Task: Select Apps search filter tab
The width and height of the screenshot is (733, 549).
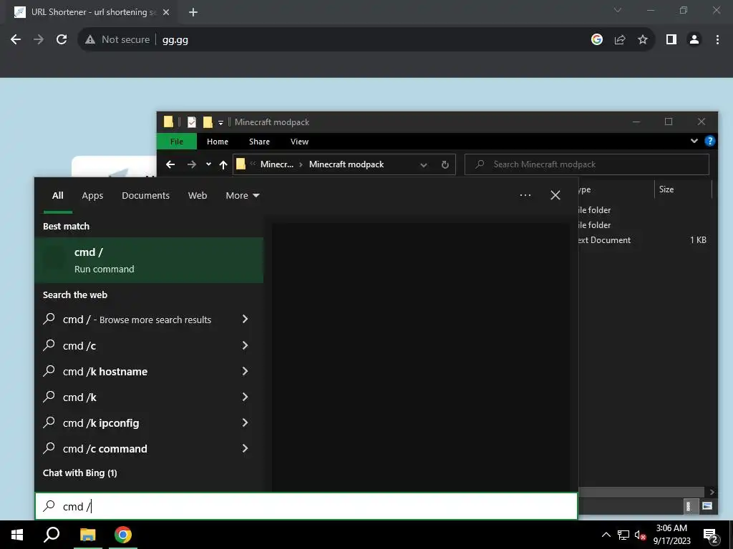Action: 92,196
